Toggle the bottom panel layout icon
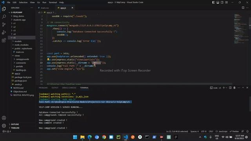251x141 pixels. point(218,2)
